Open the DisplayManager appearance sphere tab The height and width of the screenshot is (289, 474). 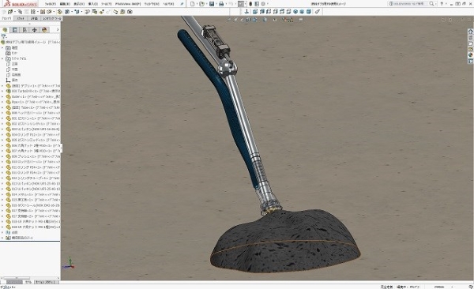coord(44,30)
